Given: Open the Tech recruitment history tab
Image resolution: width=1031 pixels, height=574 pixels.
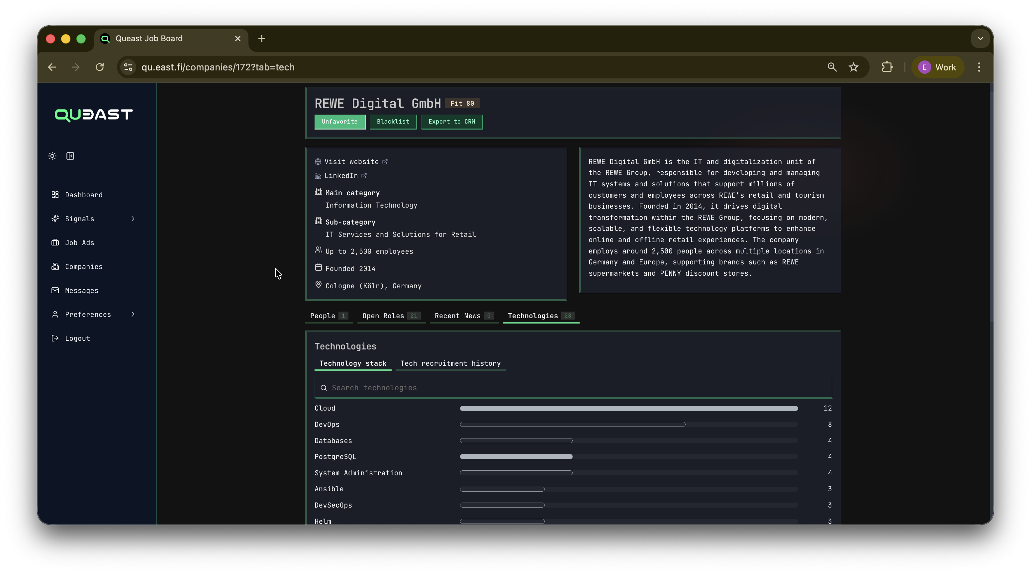Looking at the screenshot, I should pos(451,363).
